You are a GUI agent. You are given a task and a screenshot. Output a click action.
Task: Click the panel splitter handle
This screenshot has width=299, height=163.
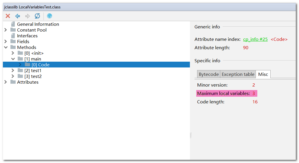point(191,135)
